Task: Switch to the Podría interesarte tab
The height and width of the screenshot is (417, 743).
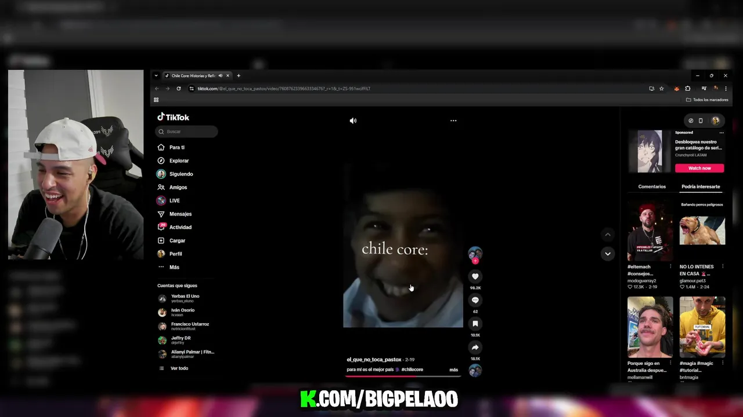Action: coord(701,186)
